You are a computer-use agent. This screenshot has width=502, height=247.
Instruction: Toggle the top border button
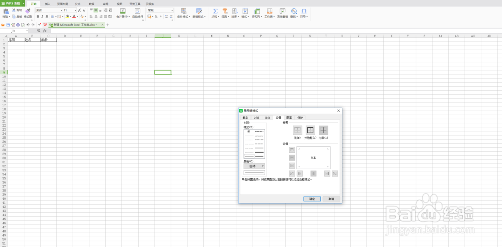(x=292, y=149)
